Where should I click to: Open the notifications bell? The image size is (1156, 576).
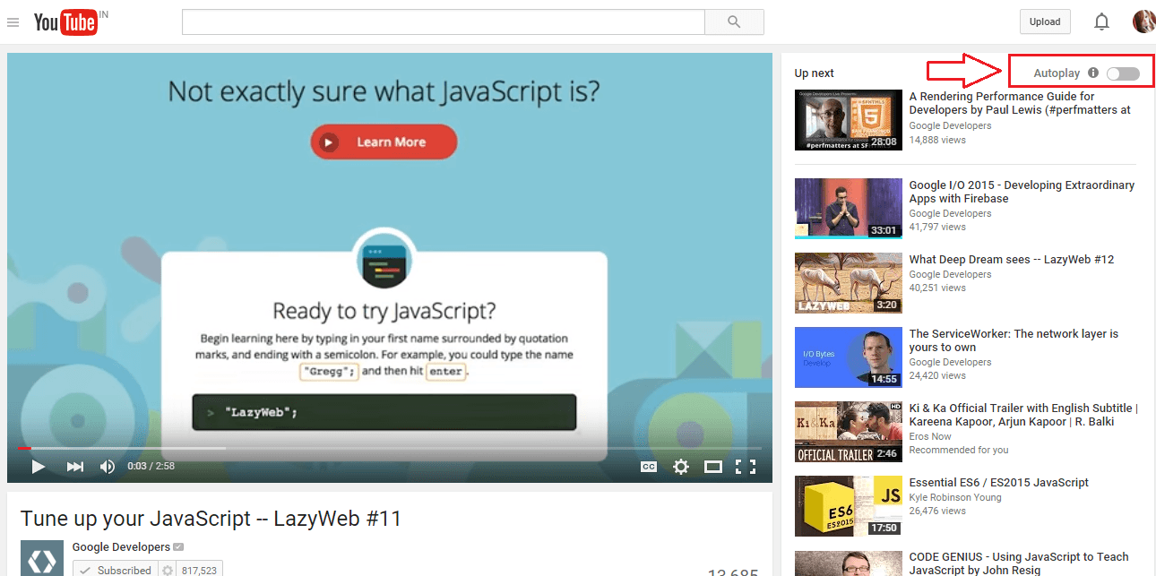point(1101,21)
